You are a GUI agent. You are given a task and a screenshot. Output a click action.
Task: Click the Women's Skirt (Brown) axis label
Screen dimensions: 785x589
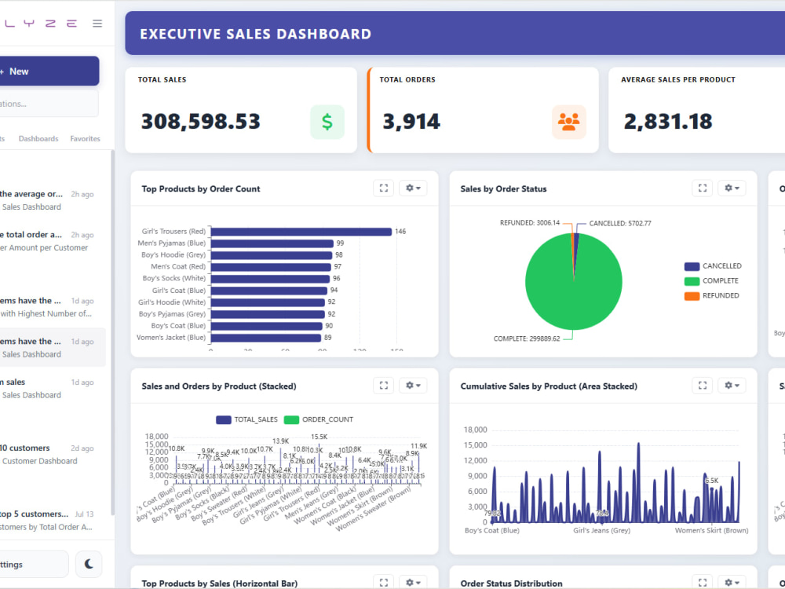click(x=711, y=530)
